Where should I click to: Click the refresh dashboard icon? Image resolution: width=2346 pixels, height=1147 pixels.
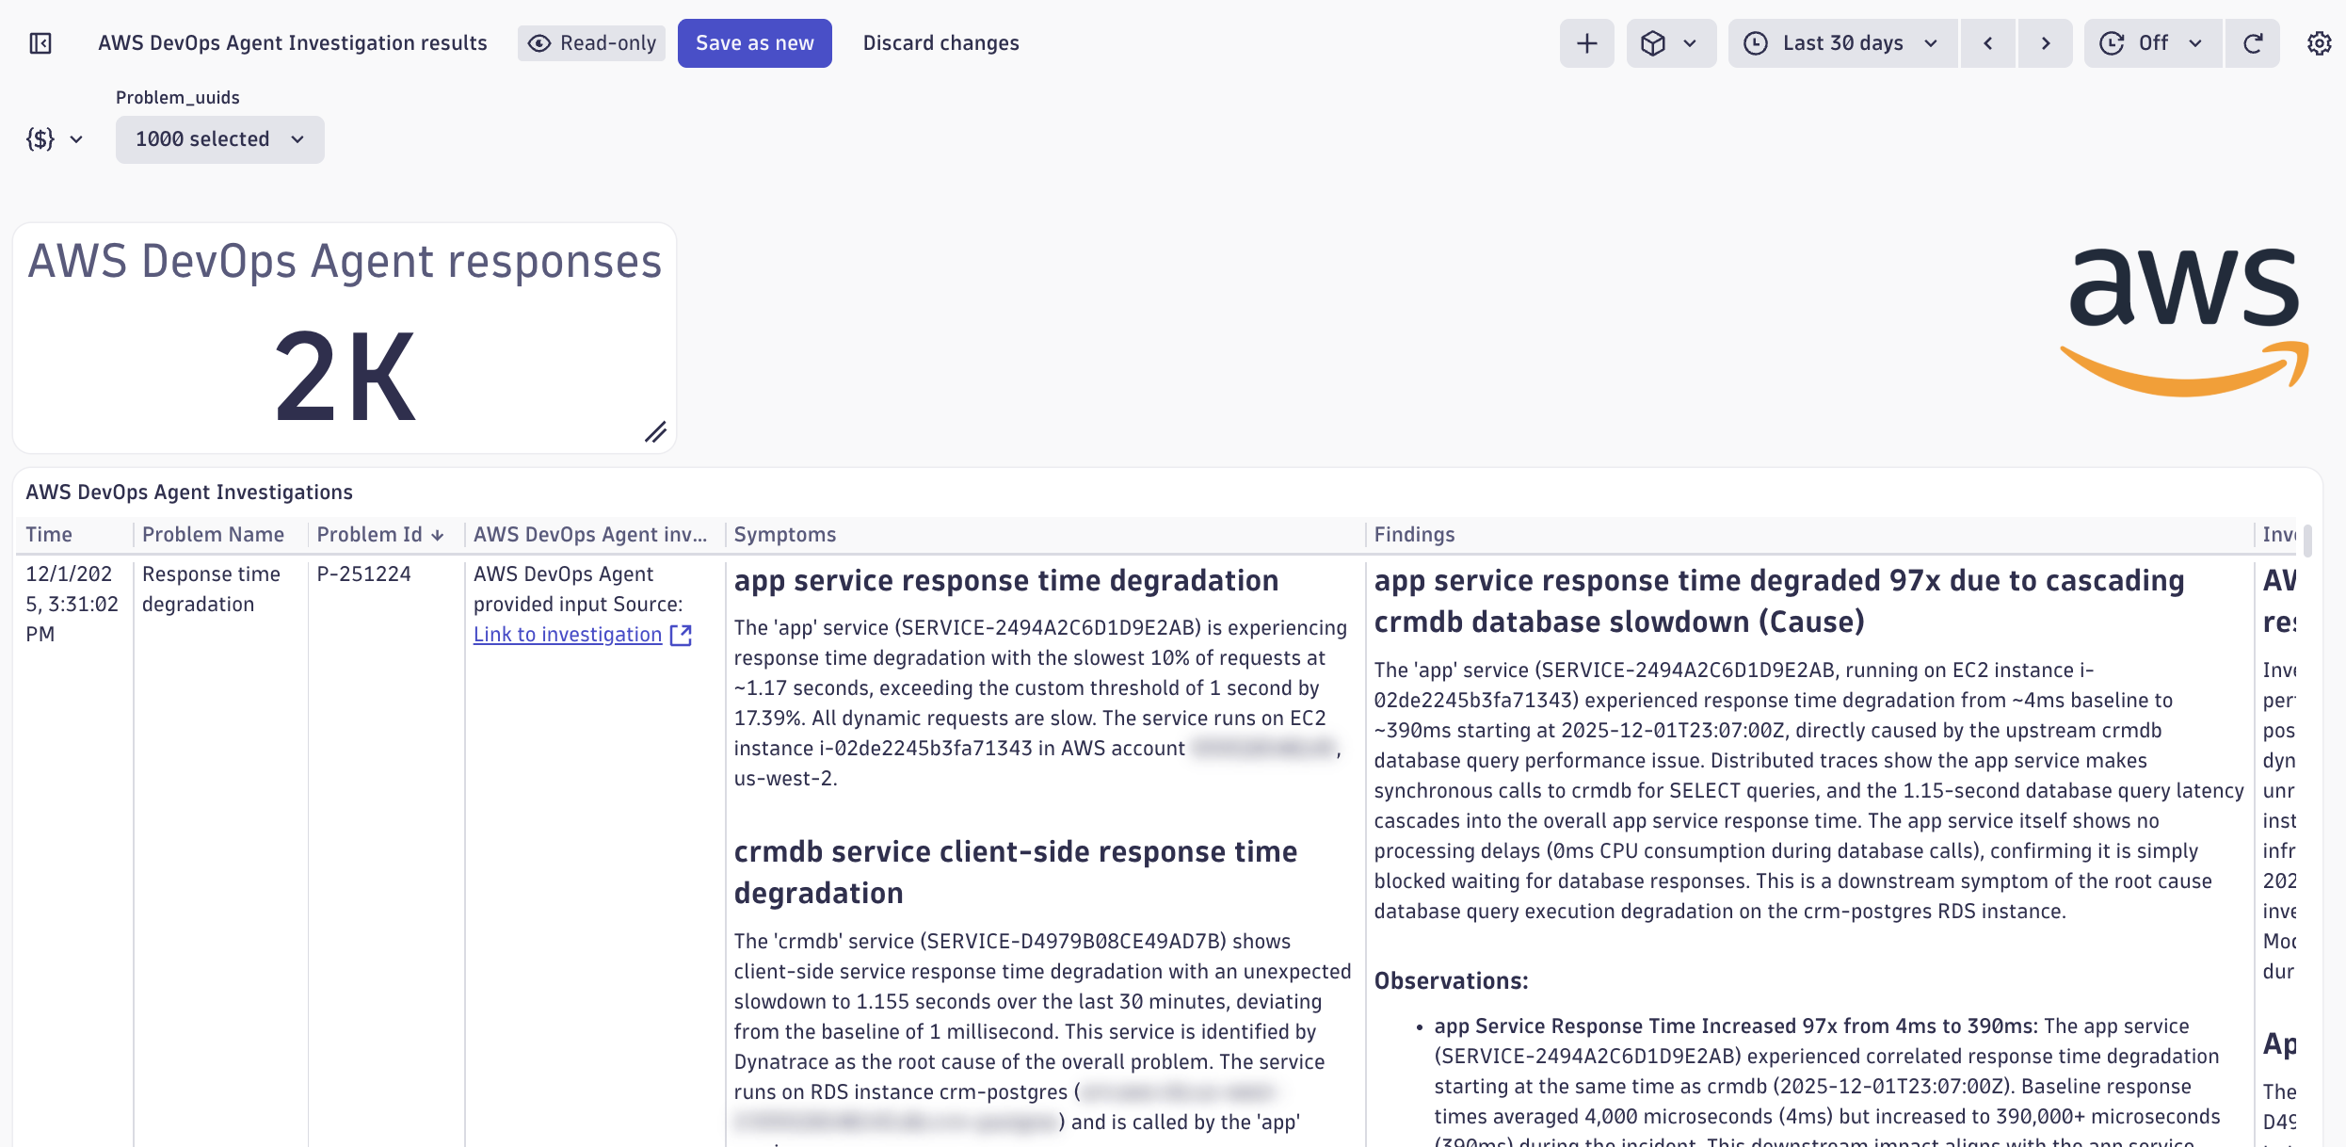(x=2253, y=43)
